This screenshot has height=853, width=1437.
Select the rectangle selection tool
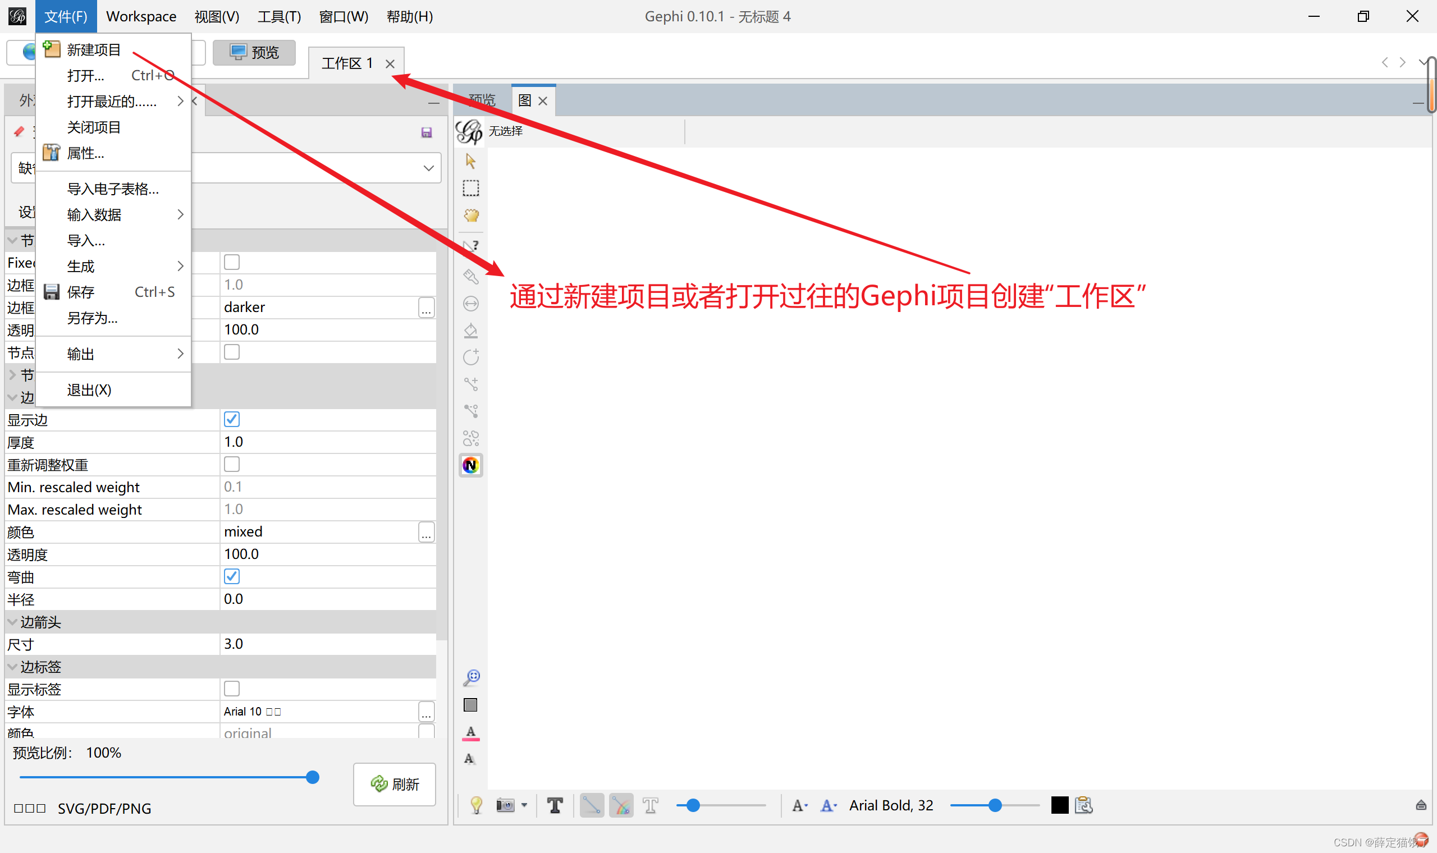(470, 188)
